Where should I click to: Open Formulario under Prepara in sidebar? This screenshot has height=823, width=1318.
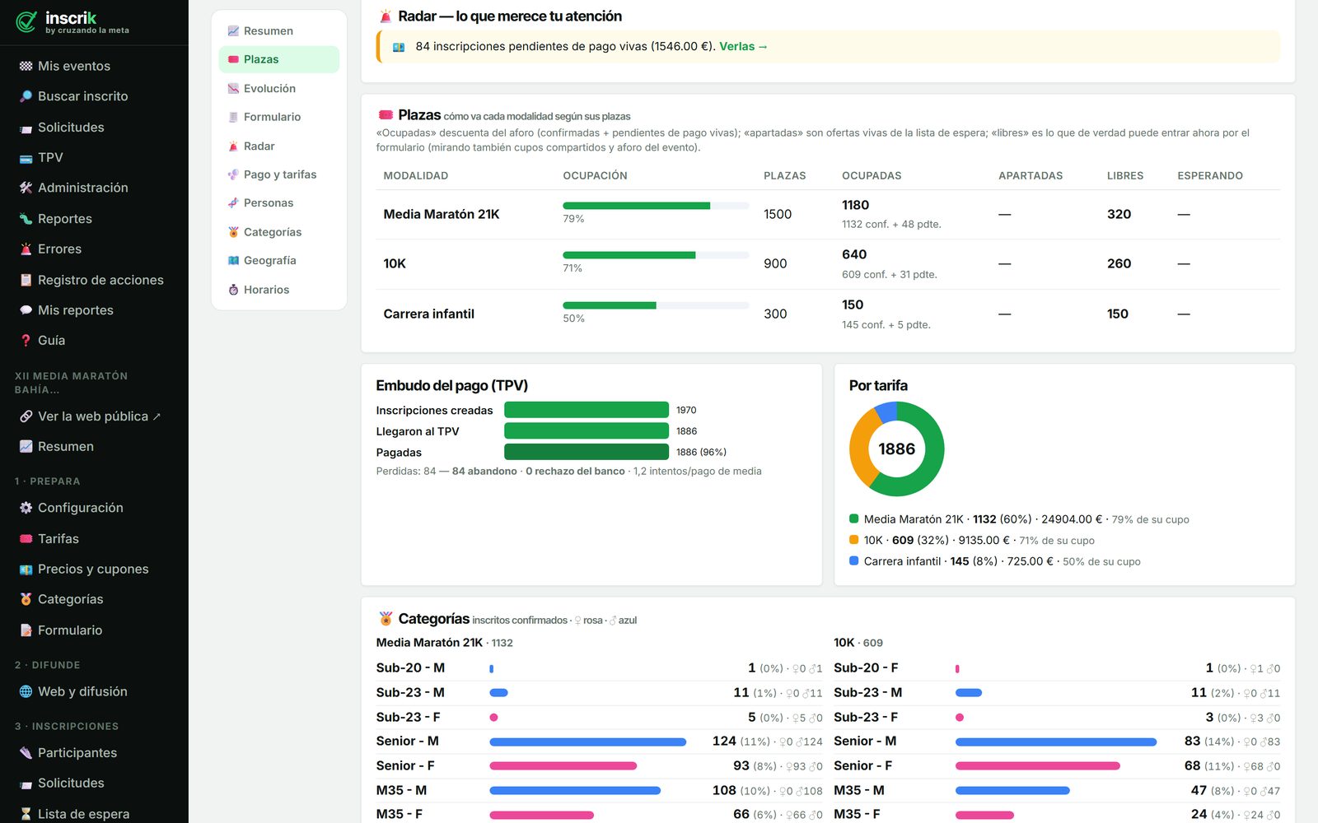[94, 630]
